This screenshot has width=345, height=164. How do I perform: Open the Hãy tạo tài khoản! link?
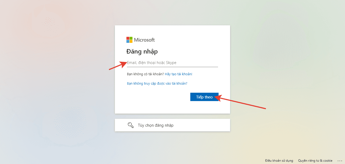(x=179, y=74)
